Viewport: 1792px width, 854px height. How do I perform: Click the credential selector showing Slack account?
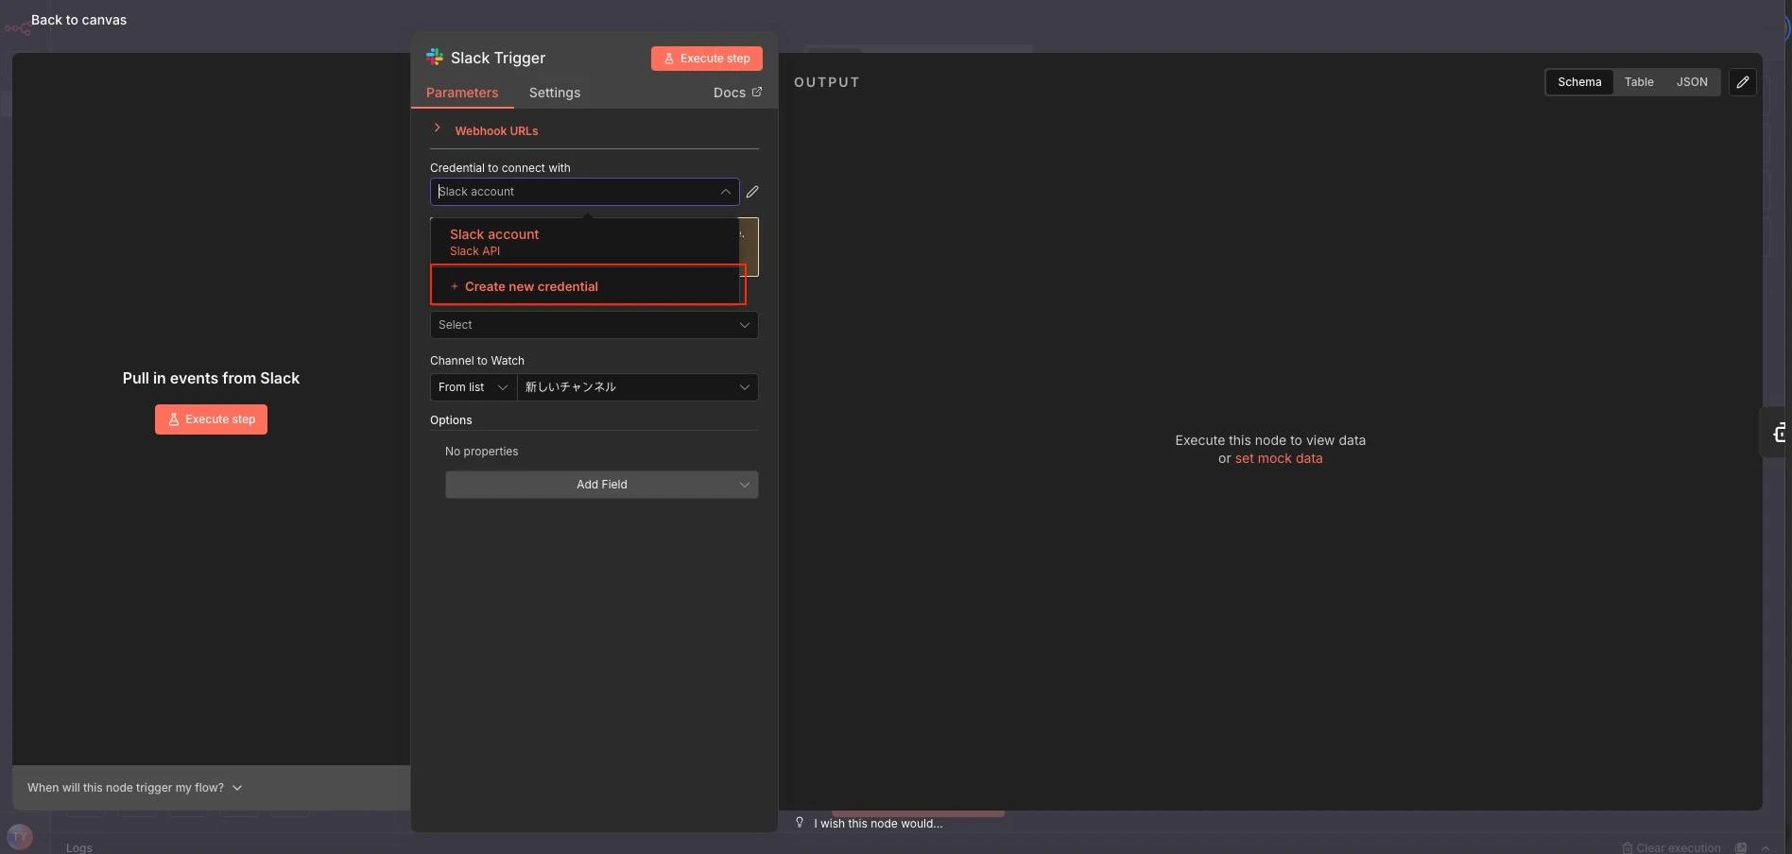[584, 192]
